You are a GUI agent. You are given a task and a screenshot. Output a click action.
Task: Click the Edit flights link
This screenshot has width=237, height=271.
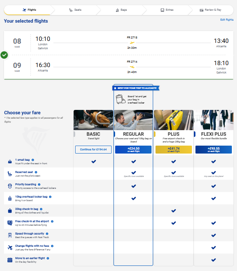tap(227, 20)
